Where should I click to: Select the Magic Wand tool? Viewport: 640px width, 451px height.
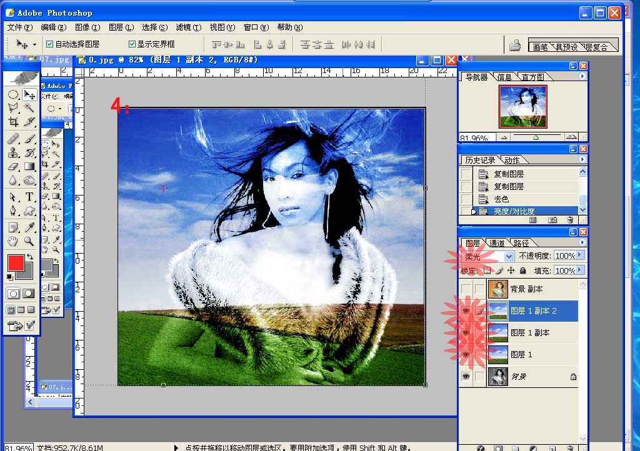tap(29, 107)
